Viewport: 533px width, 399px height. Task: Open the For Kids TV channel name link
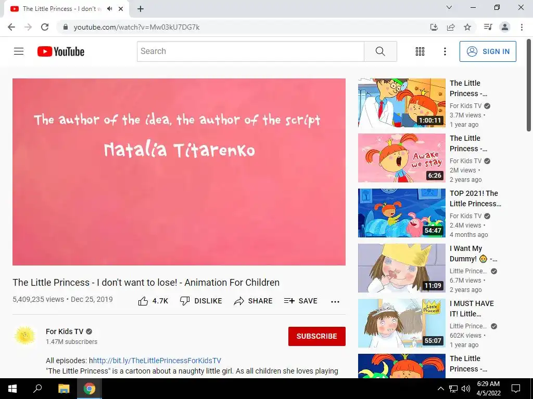[65, 331]
